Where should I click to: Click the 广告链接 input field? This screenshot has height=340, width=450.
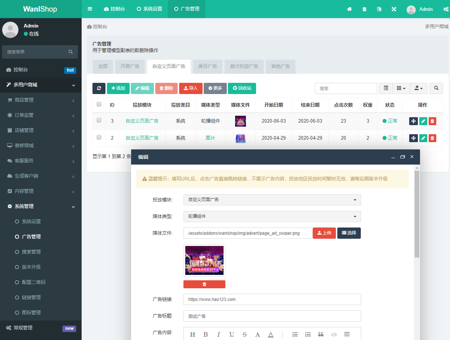tap(272, 299)
